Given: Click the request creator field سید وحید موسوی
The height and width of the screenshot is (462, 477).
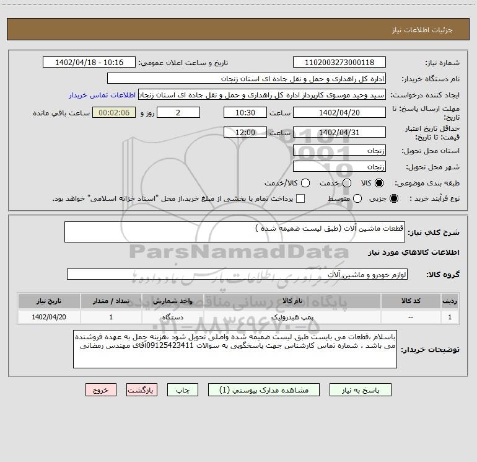Looking at the screenshot, I should click(x=262, y=94).
